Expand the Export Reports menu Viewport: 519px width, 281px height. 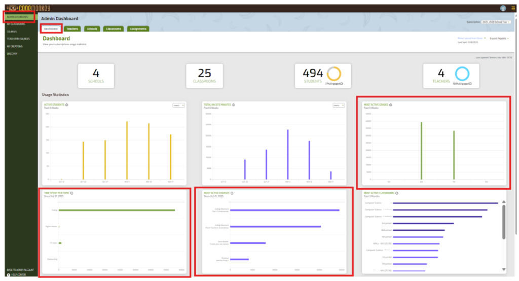tap(499, 39)
